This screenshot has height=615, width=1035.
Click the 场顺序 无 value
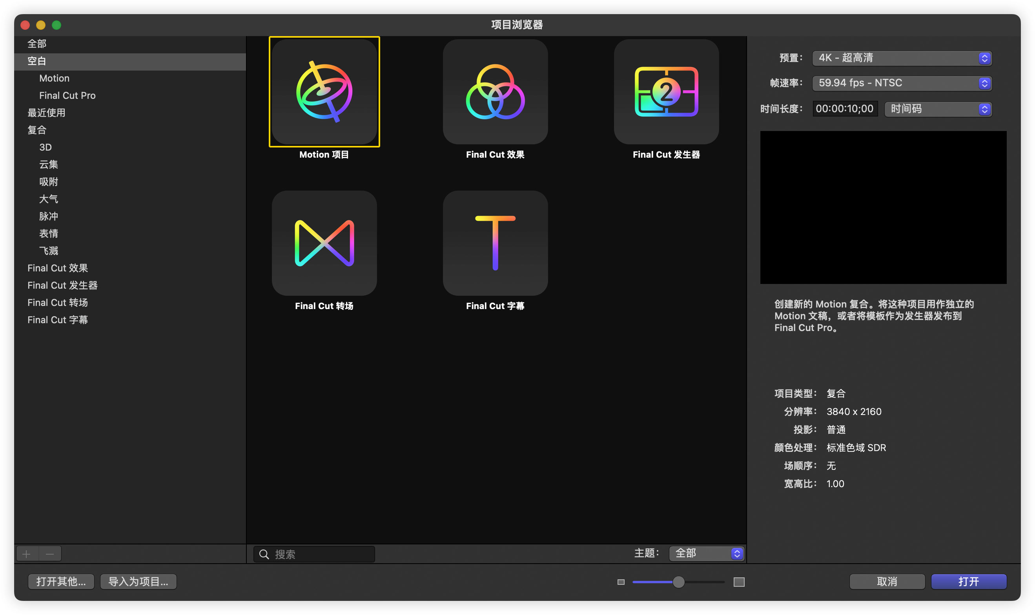coord(831,466)
